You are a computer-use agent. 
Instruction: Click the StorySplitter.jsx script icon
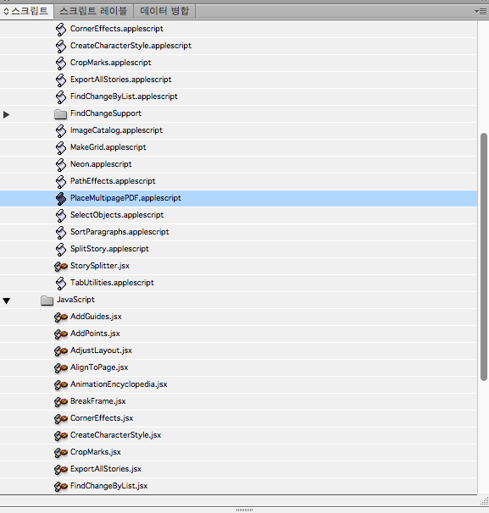pyautogui.click(x=61, y=267)
